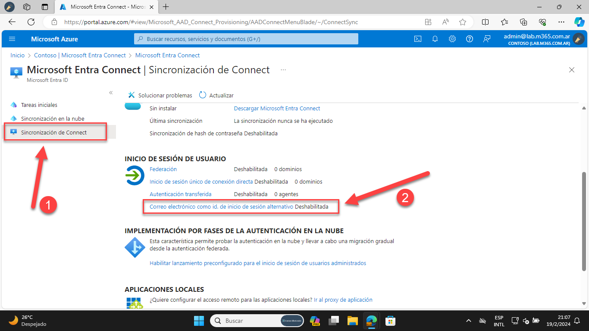Image resolution: width=589 pixels, height=331 pixels.
Task: Open Tareas iniciales in the side menu
Action: [x=39, y=105]
